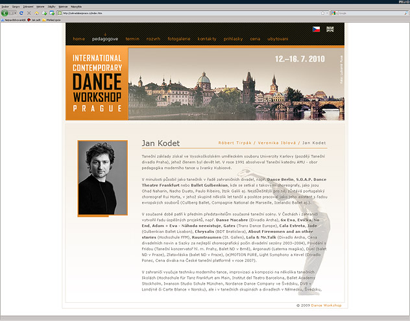The image size is (410, 321).
Task: Open the back/forward history dropdown arrow
Action: (x=15, y=13)
